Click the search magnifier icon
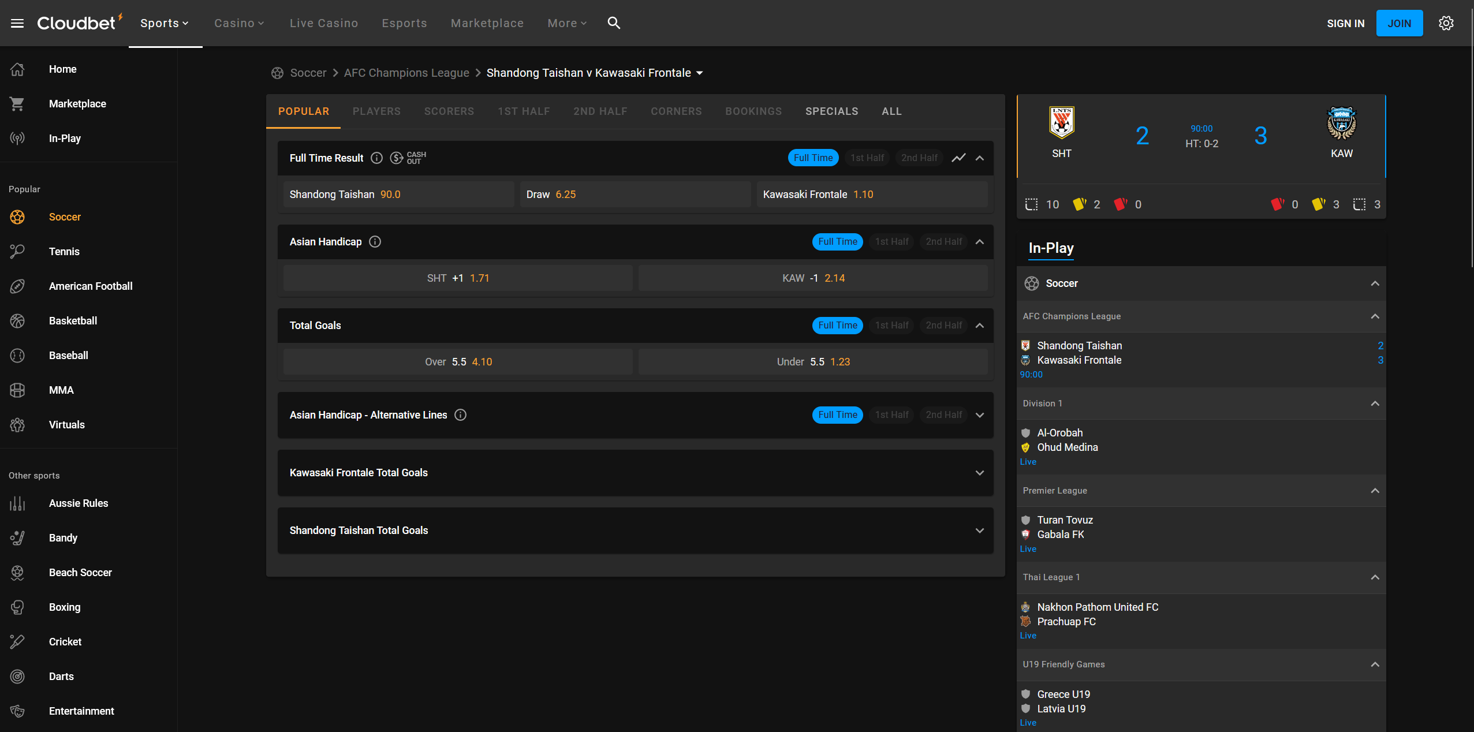Screen dimensions: 1474x732 pos(614,23)
